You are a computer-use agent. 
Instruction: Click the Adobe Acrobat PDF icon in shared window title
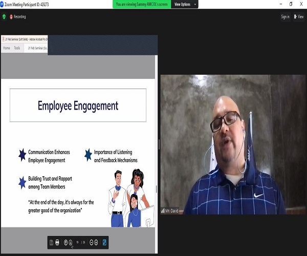pos(4,39)
